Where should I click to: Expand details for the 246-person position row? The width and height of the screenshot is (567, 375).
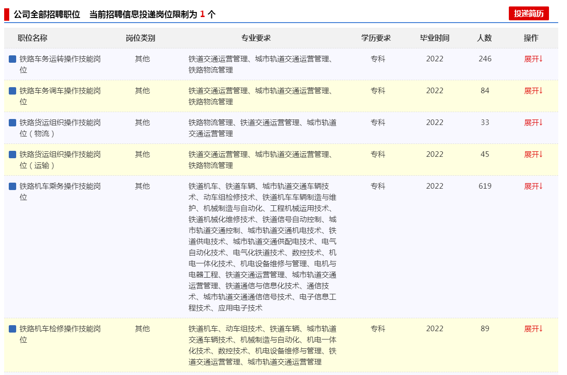click(x=533, y=59)
